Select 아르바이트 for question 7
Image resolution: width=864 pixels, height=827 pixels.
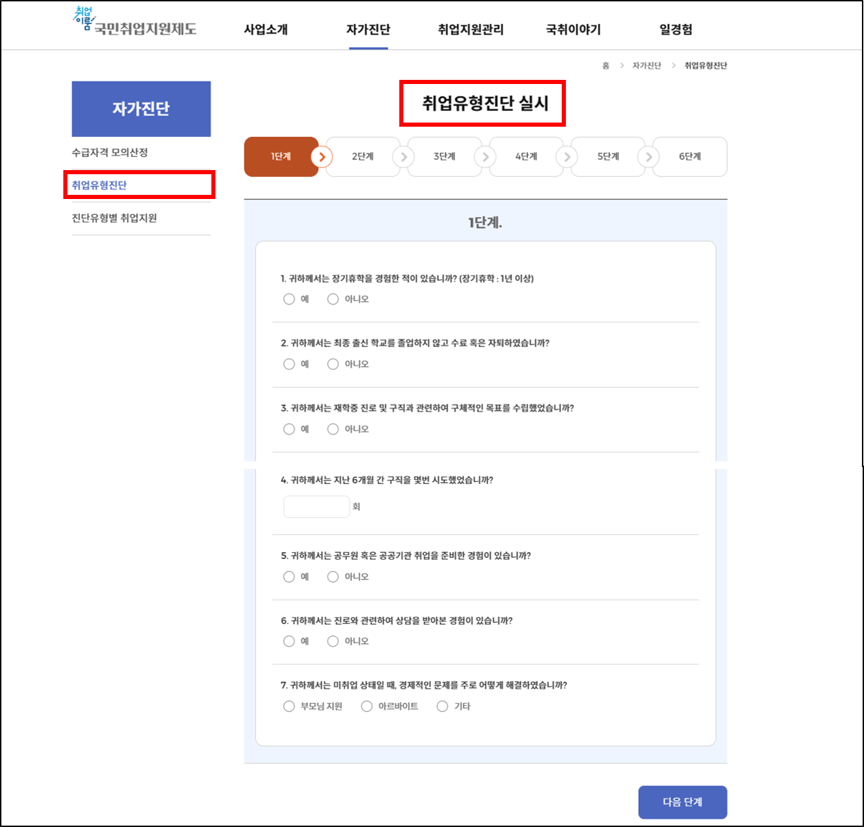(x=366, y=705)
